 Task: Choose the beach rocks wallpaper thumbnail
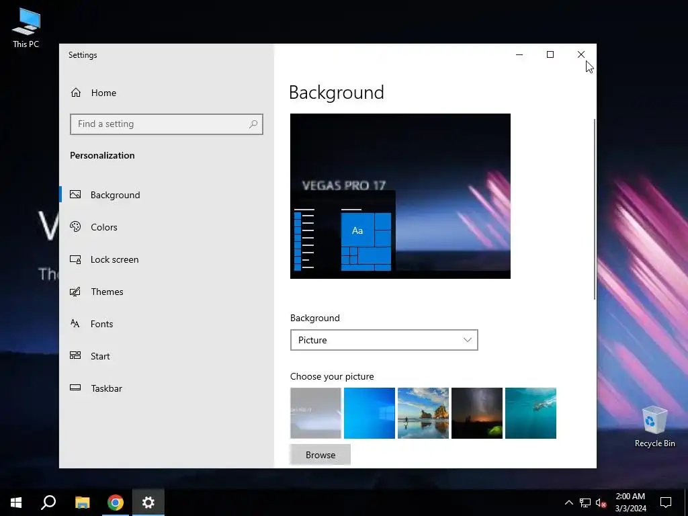423,413
